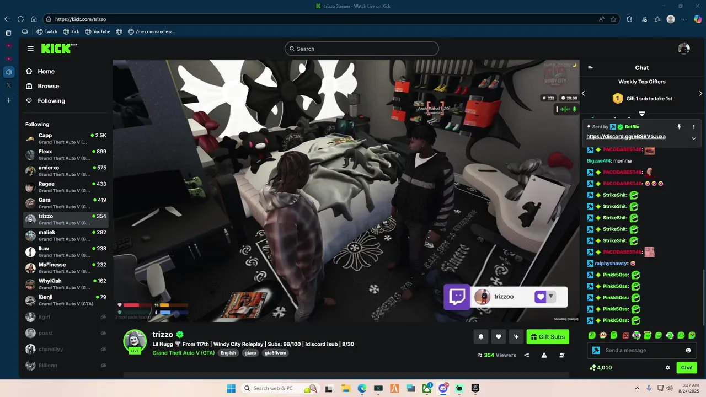Go to browser home page icon
The height and width of the screenshot is (397, 706).
coord(34,19)
